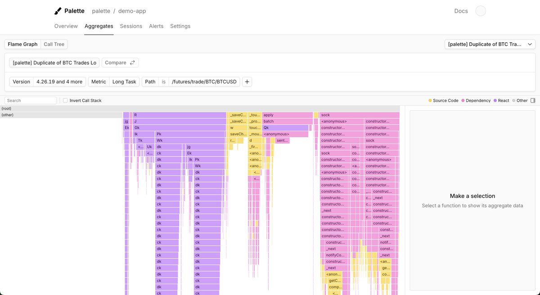Select the _mou... frame
This screenshot has width=540, height=295.
[255, 134]
